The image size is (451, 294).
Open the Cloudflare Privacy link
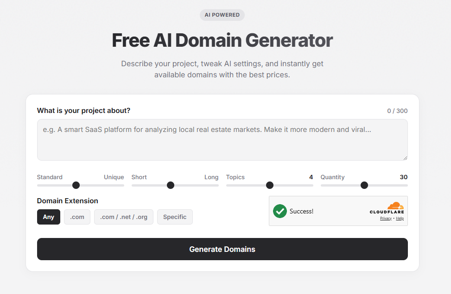pos(386,218)
